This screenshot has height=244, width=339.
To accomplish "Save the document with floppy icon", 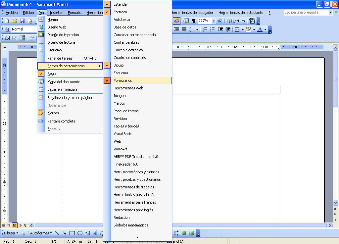I will [22, 21].
